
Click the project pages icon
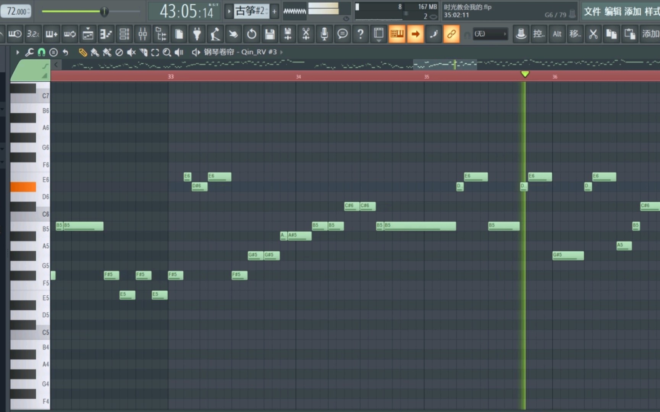point(179,34)
